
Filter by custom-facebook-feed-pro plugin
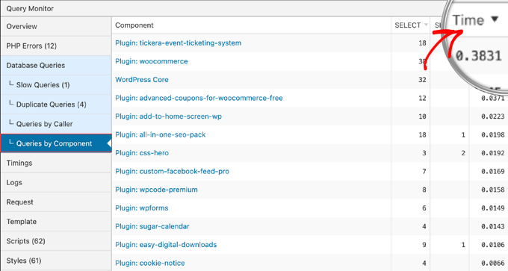click(172, 171)
